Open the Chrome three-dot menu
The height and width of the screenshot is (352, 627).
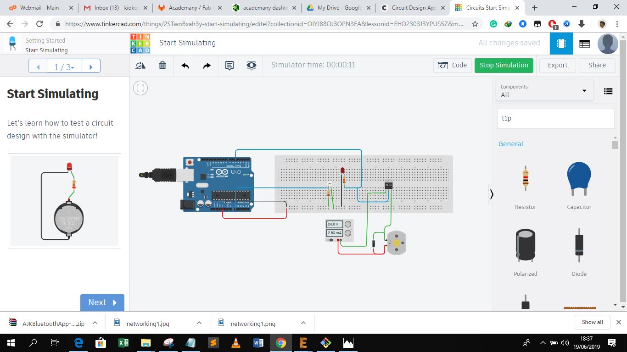point(617,24)
